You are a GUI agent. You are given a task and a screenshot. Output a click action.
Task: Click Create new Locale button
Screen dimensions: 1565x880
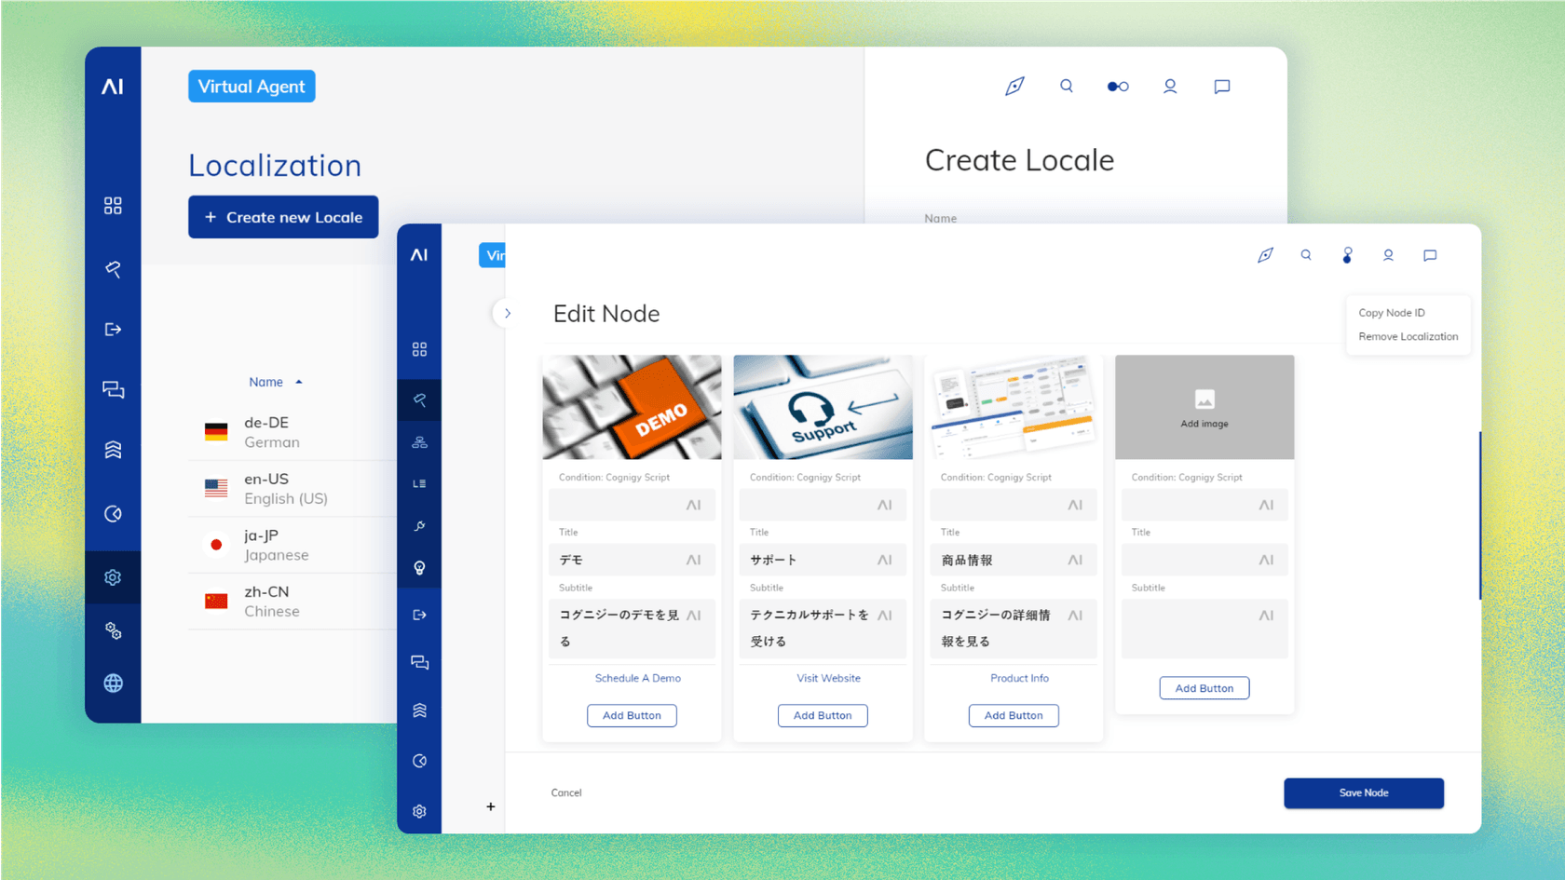283,217
